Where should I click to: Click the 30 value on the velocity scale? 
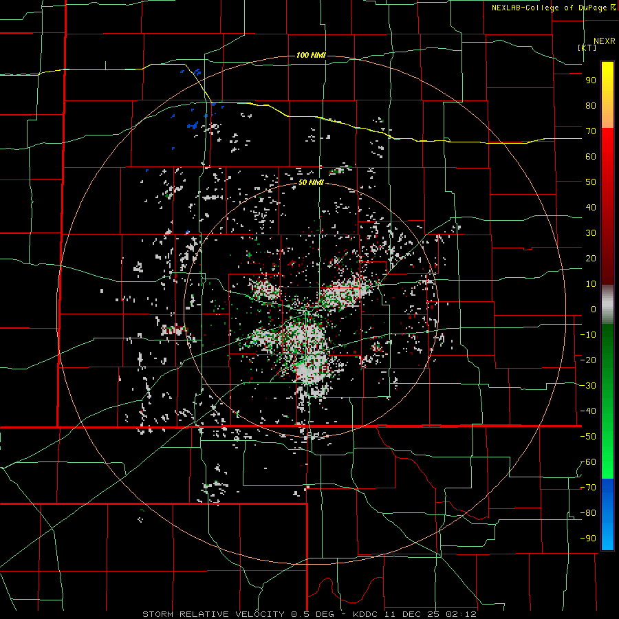click(x=591, y=233)
